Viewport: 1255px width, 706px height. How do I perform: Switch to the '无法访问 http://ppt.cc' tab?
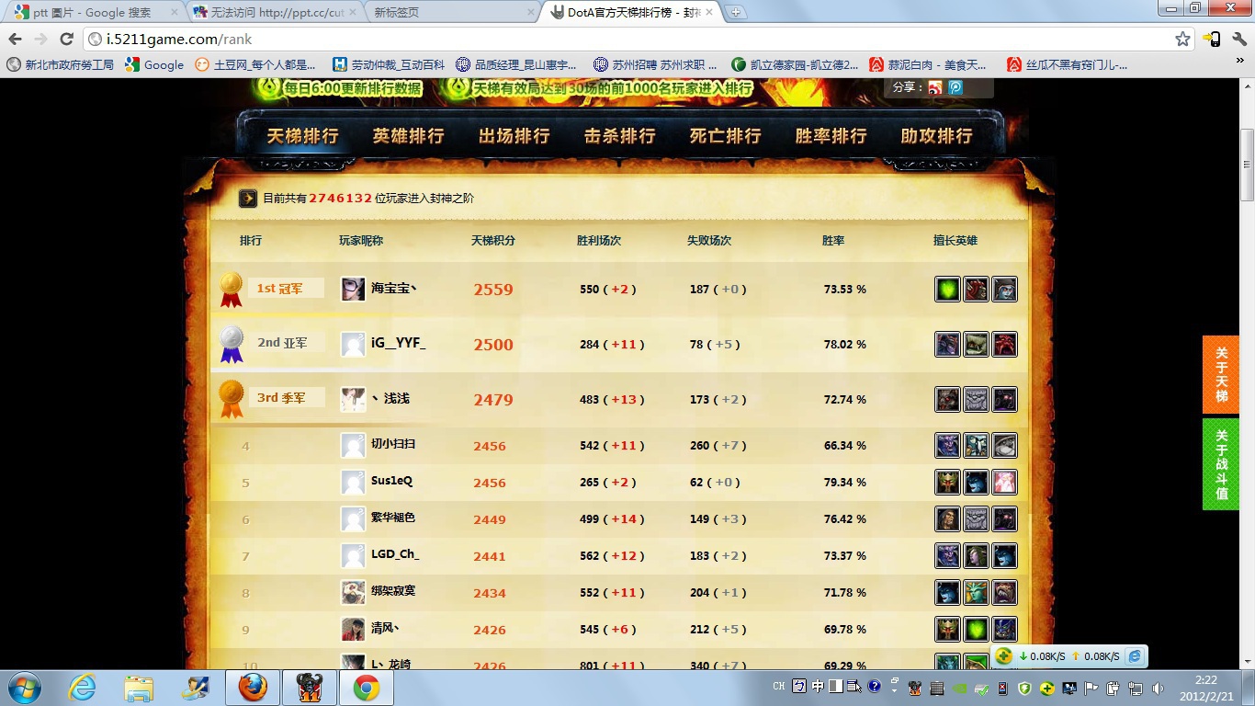[274, 13]
